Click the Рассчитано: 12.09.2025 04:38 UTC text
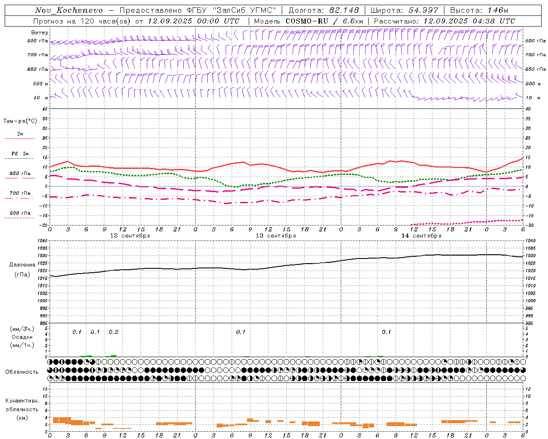This screenshot has width=548, height=439. (x=444, y=21)
